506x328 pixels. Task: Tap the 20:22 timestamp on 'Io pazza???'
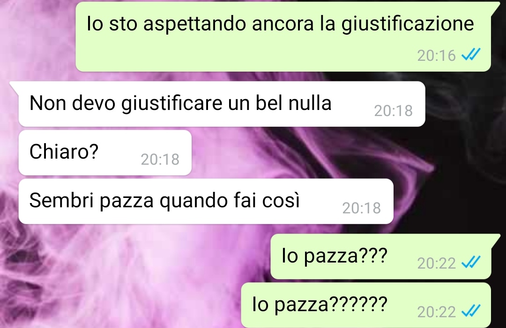coord(436,263)
